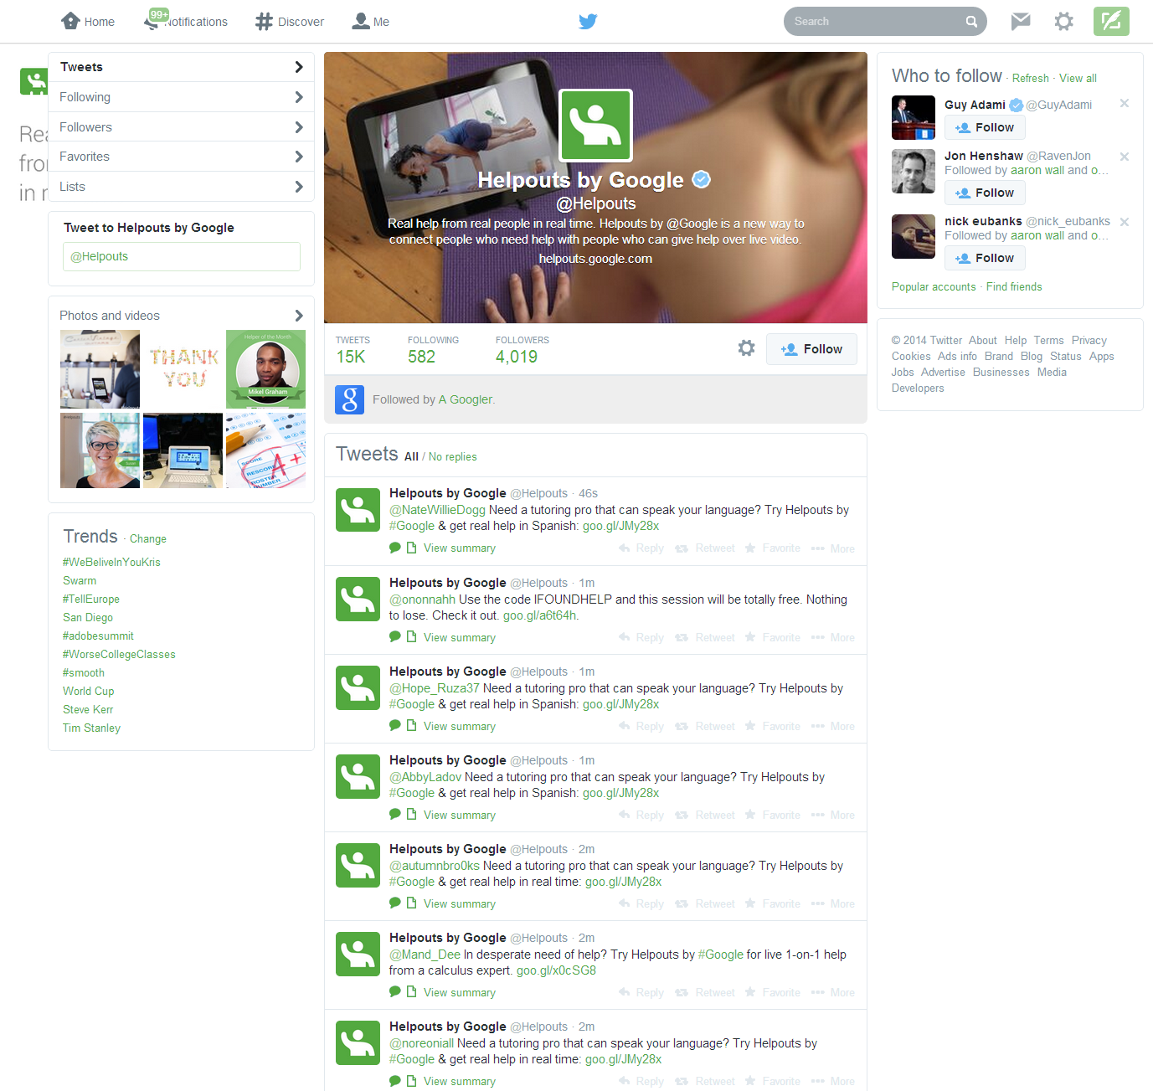1153x1091 pixels.
Task: Follow Jon Henshaw
Action: 985,193
